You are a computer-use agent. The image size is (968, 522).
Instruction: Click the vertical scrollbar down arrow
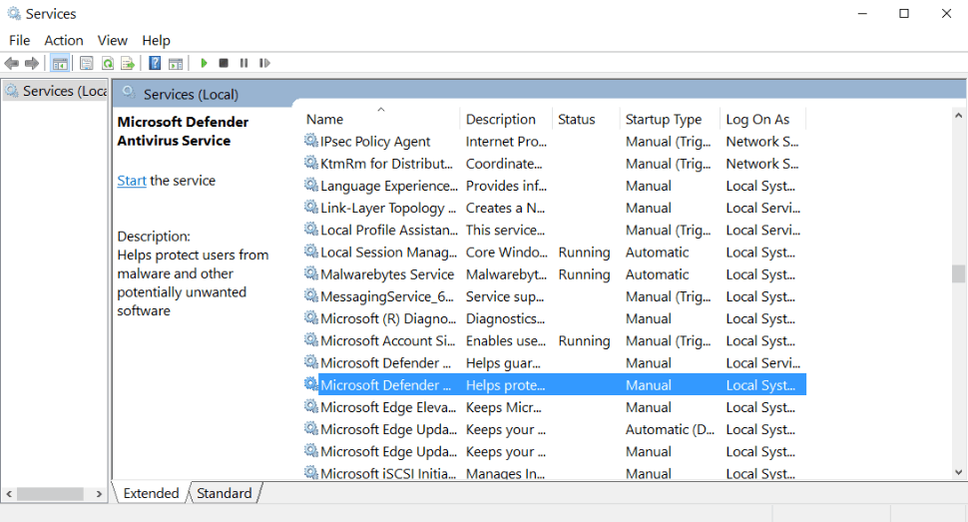[958, 472]
